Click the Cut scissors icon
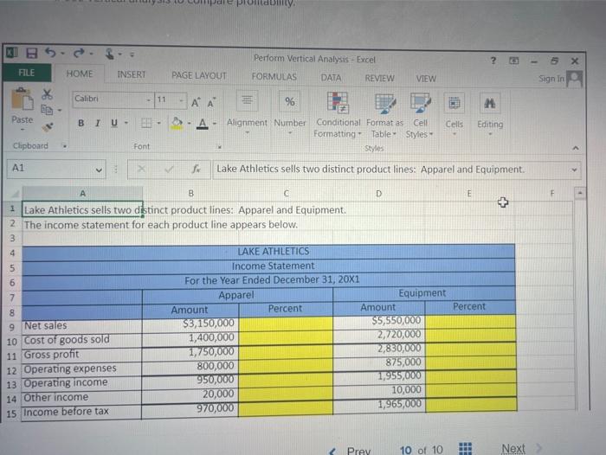606x455 pixels. [47, 94]
